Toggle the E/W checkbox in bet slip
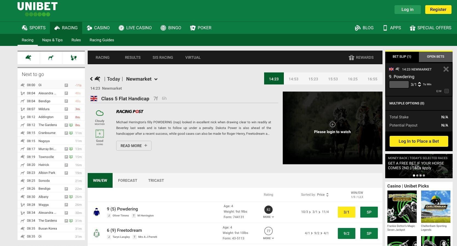 (447, 91)
